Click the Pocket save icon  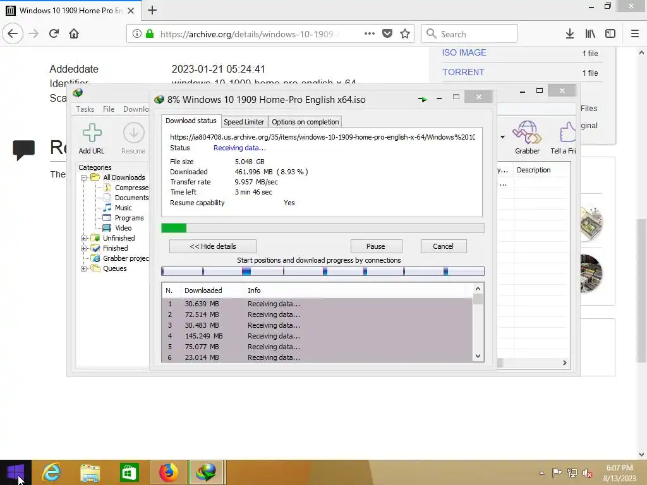[387, 33]
